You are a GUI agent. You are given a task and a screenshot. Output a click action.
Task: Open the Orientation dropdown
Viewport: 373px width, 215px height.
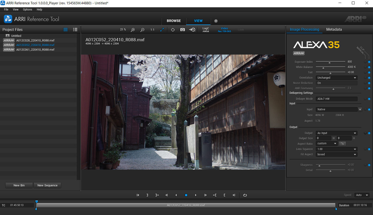[x=337, y=78]
